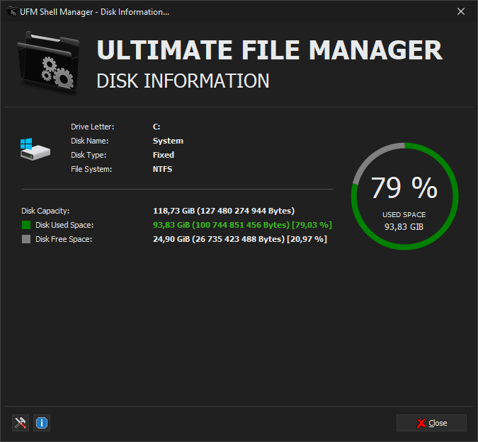The image size is (478, 442).
Task: Click the Disk Type label
Action: pyautogui.click(x=89, y=155)
